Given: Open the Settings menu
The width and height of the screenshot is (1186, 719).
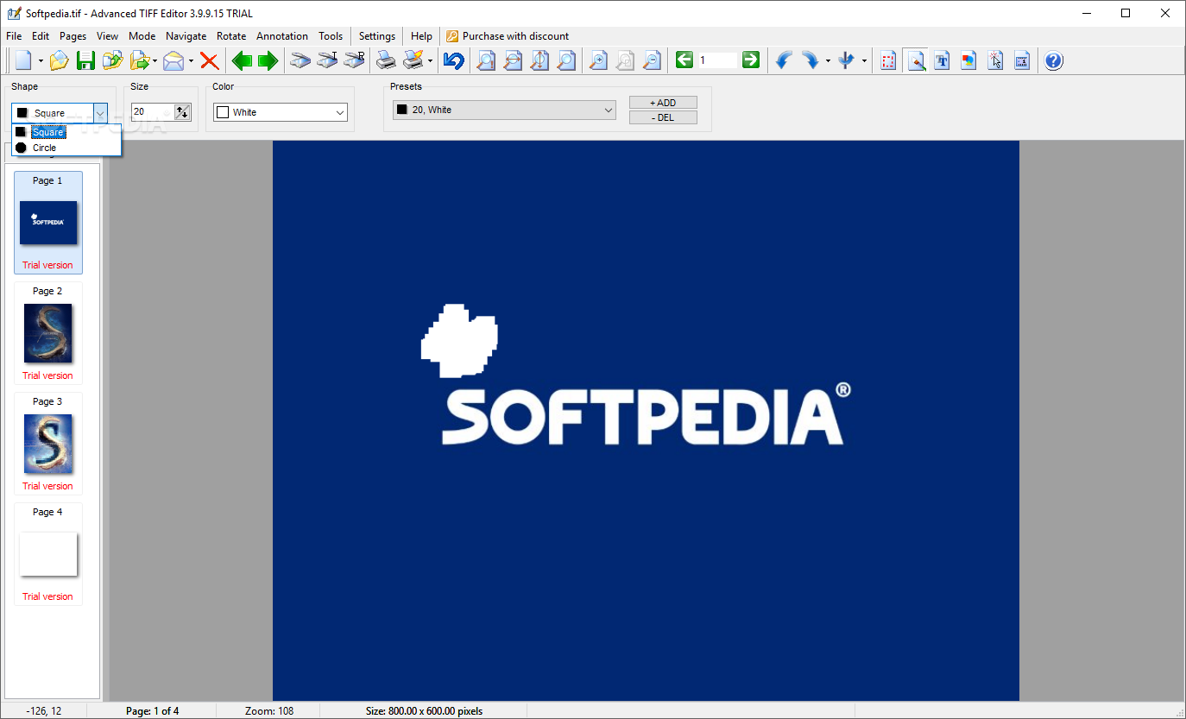Looking at the screenshot, I should [x=377, y=36].
